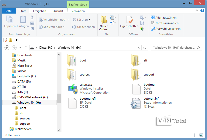Select IMG (F:) drive
Image resolution: width=207 pixels, height=140 pixels.
pyautogui.click(x=23, y=92)
